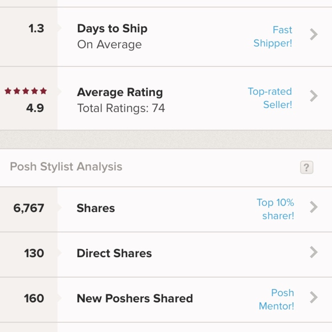Click the "Fast Shipper!" badge link
332x332 pixels.
tap(273, 37)
